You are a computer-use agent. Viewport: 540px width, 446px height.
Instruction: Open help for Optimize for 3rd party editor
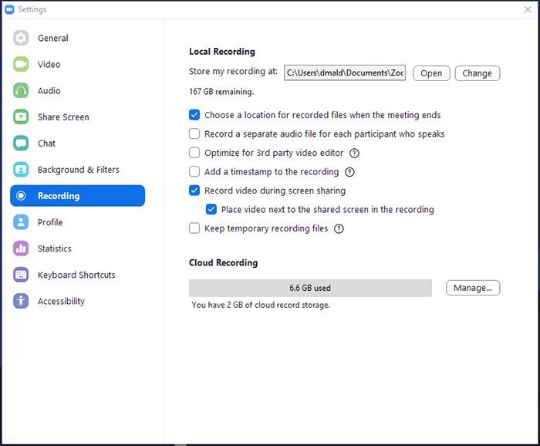coord(354,153)
